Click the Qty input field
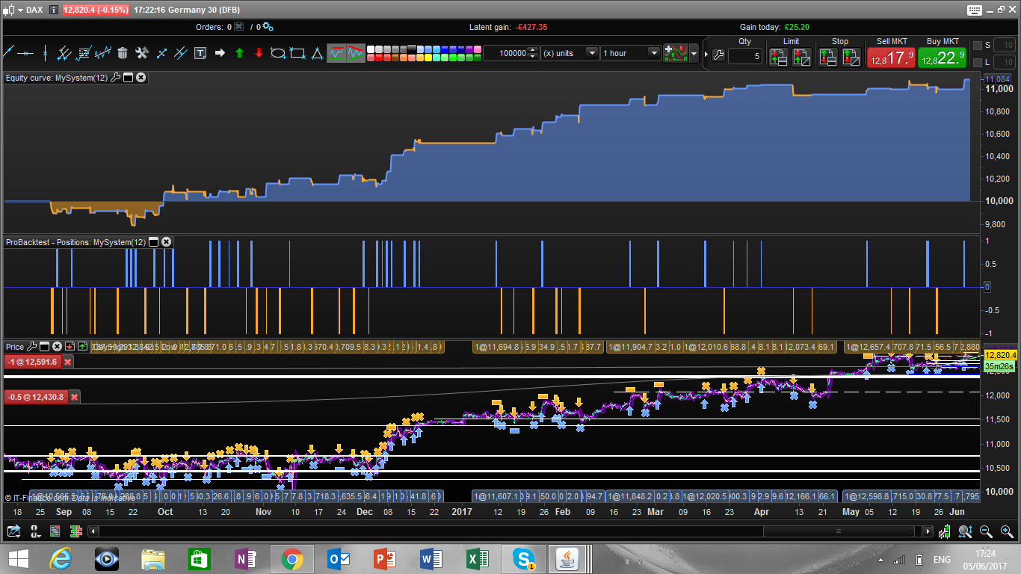The width and height of the screenshot is (1021, 574). (x=744, y=56)
